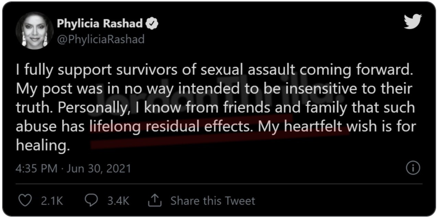Click the share upload arrow icon
The width and height of the screenshot is (438, 220).
pyautogui.click(x=155, y=200)
